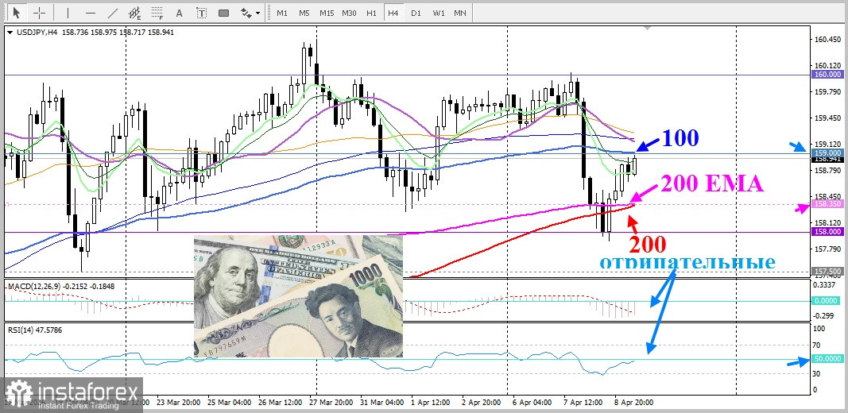Click the "200 EMA" chart annotation text
The image size is (848, 413).
(x=712, y=184)
